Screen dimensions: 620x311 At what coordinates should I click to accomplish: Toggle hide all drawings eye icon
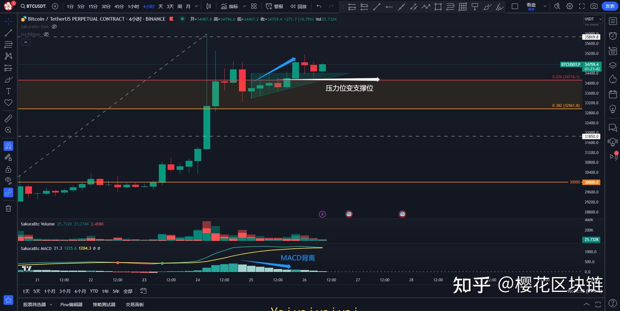[x=8, y=181]
